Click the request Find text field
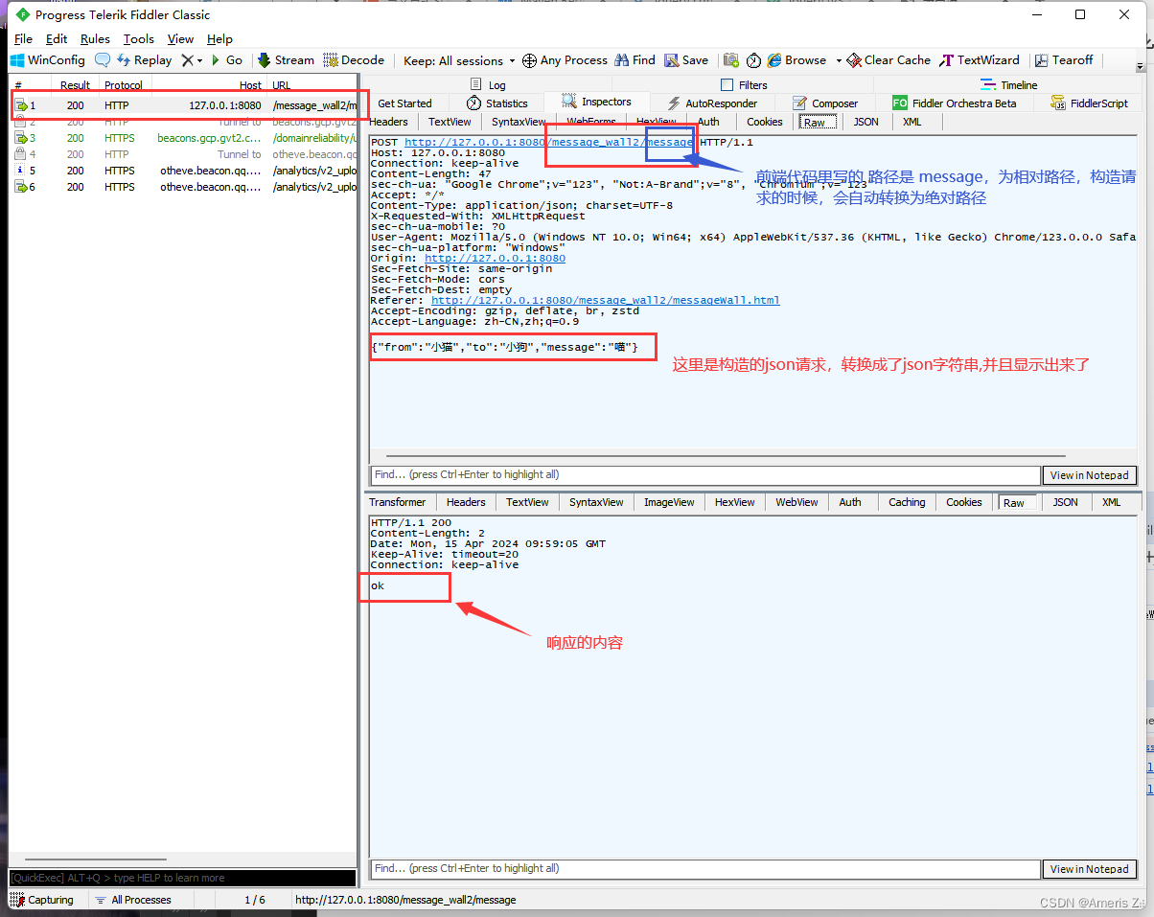1154x917 pixels. coord(705,475)
